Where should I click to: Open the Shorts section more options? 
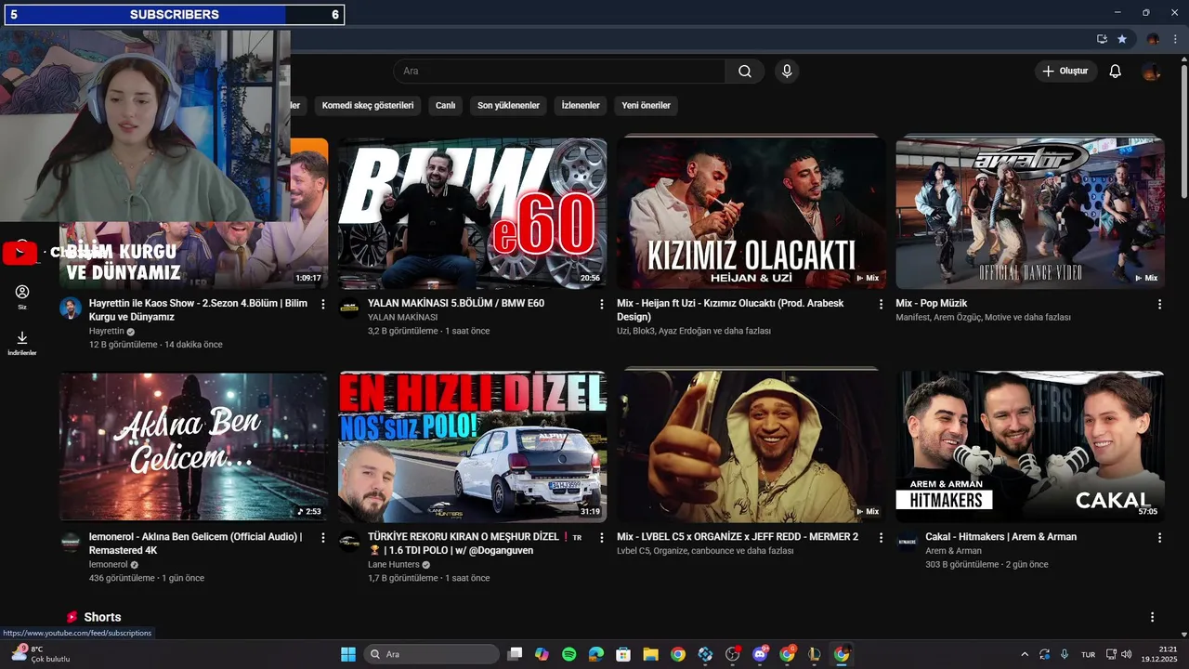(x=1153, y=617)
